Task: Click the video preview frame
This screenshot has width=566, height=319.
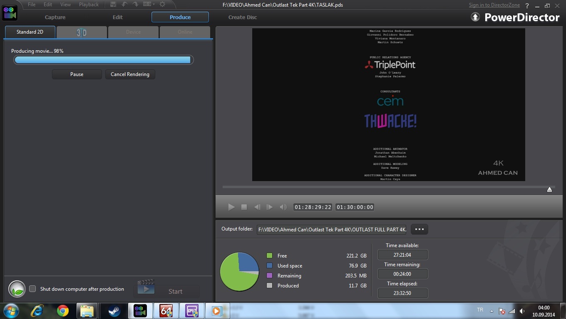Action: 388,105
